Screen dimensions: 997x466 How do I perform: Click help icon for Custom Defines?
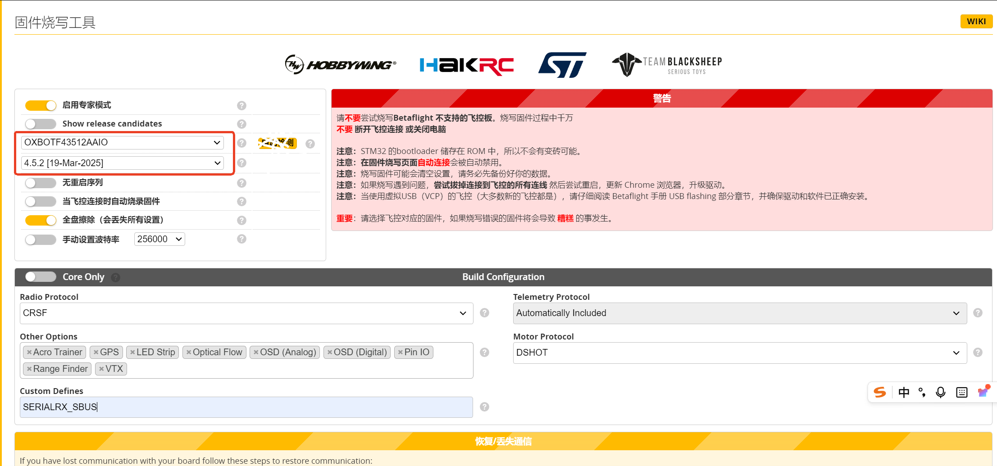484,407
